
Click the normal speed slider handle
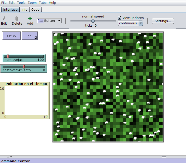[93, 21]
